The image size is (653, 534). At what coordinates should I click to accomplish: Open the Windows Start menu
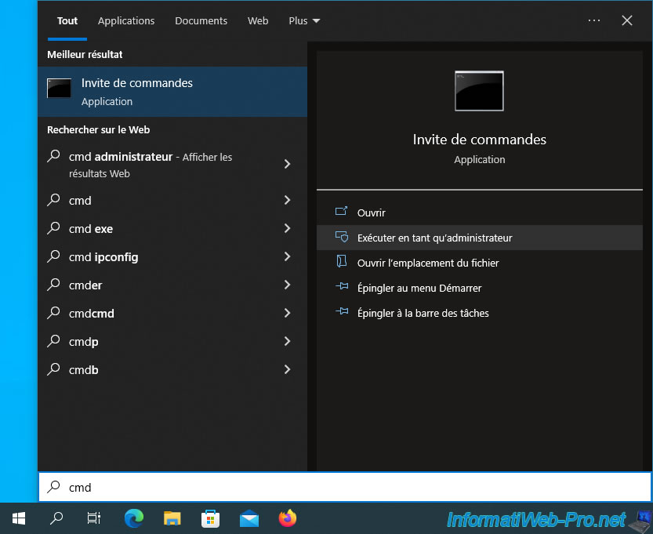(x=19, y=518)
